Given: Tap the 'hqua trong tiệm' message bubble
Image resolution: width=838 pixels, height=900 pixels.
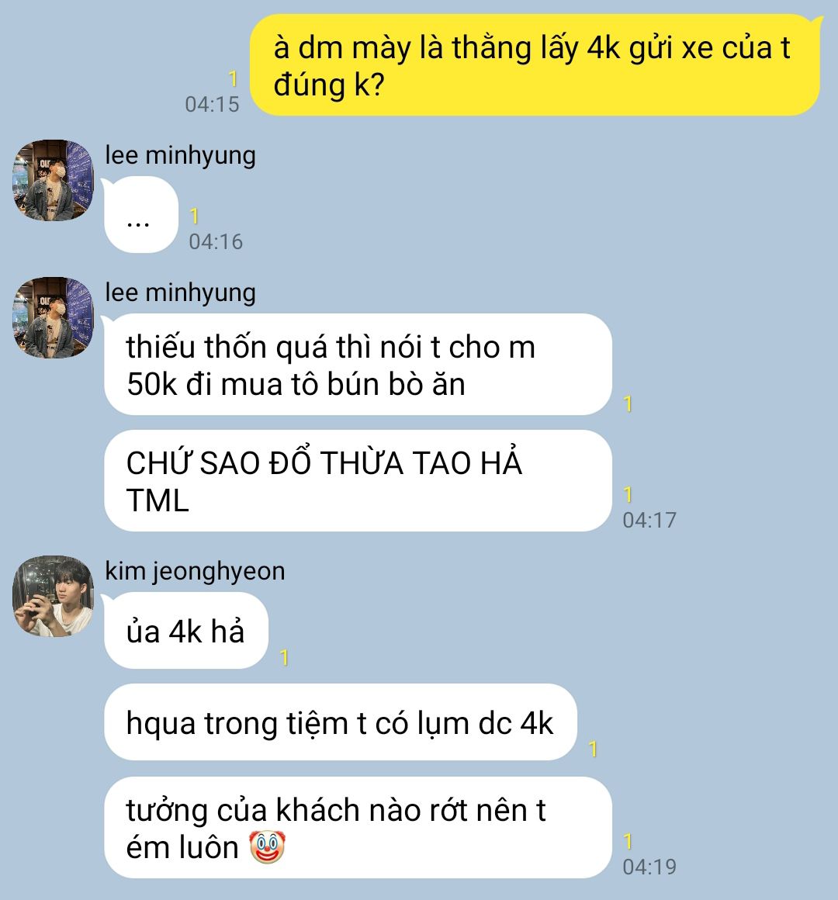Looking at the screenshot, I should pyautogui.click(x=341, y=722).
